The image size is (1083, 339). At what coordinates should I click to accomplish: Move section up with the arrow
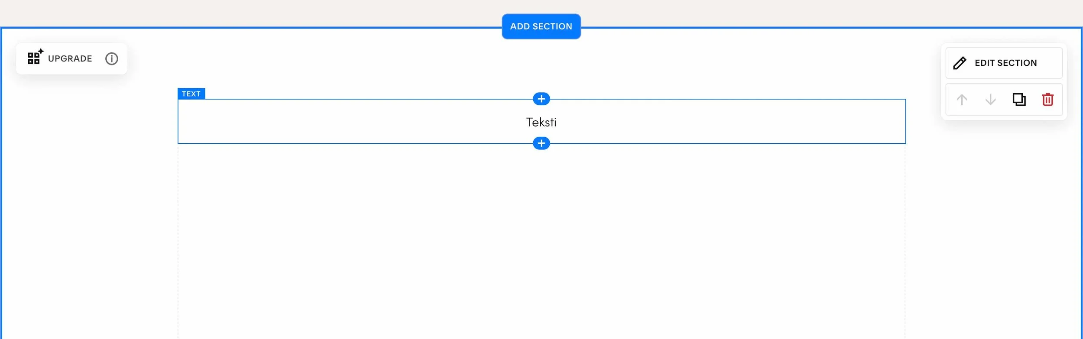[962, 100]
